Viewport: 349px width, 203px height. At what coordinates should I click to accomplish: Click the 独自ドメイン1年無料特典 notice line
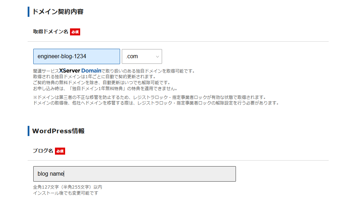click(x=105, y=88)
